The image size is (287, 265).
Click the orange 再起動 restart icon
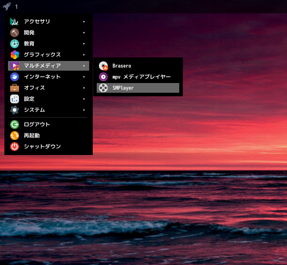point(15,136)
